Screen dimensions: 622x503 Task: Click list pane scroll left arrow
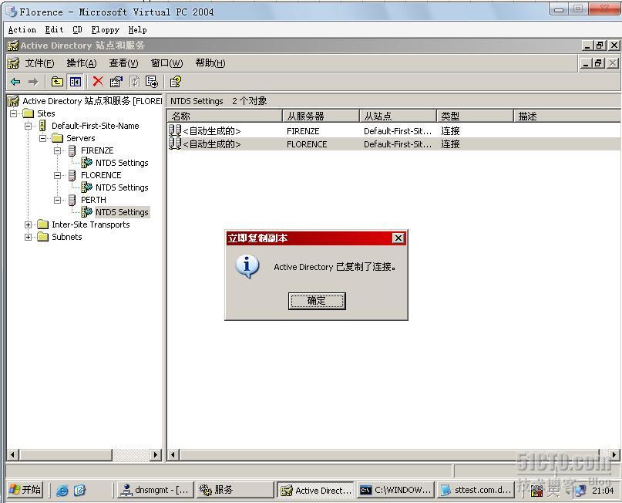pyautogui.click(x=173, y=454)
